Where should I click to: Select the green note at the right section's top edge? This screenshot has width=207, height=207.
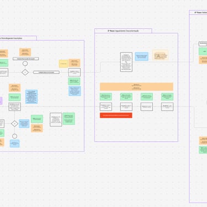(x=203, y=51)
